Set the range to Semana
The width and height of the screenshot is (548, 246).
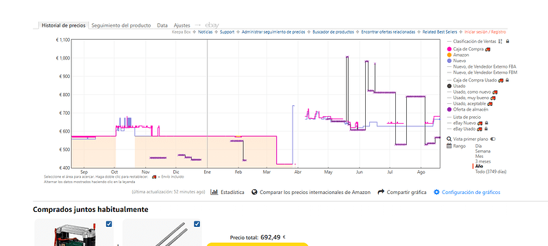click(482, 151)
